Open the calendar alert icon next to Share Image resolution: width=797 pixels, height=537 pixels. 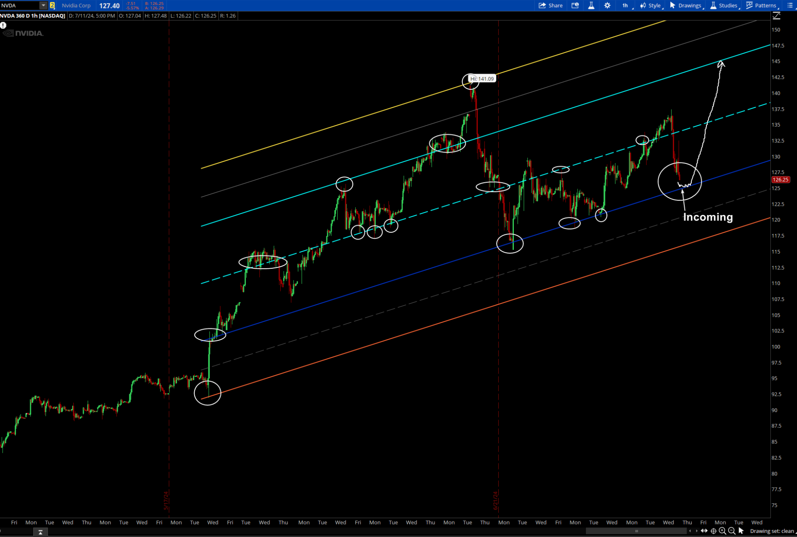[x=575, y=5]
